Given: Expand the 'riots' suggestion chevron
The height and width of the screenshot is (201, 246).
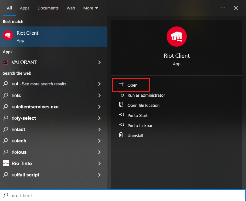Looking at the screenshot, I should coord(99,95).
